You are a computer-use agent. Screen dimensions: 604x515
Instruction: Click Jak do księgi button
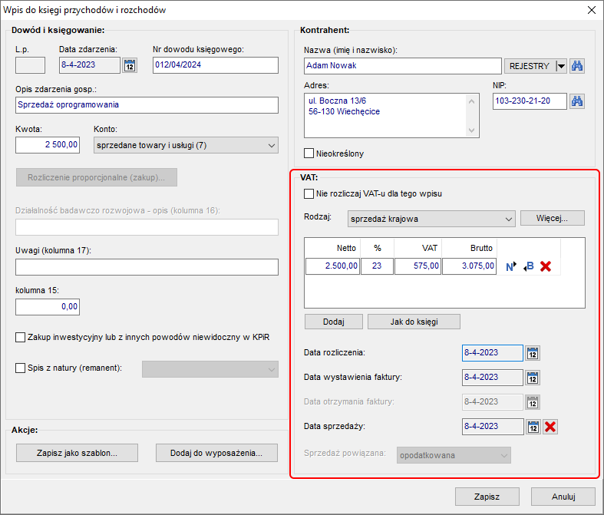pyautogui.click(x=414, y=322)
